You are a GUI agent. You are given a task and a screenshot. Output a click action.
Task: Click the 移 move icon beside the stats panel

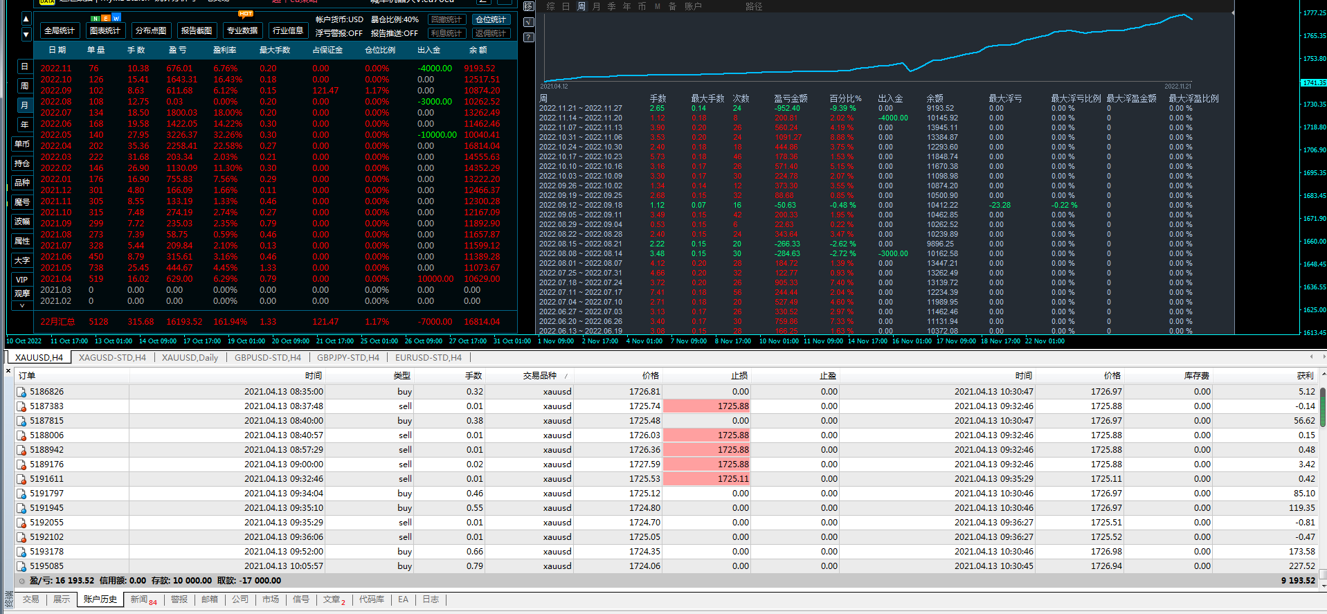point(528,6)
